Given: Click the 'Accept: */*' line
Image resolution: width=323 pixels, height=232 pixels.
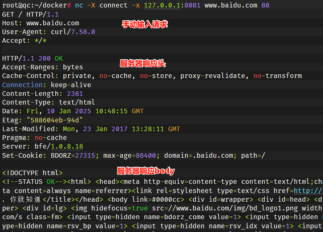Looking at the screenshot, I should click(x=24, y=41).
